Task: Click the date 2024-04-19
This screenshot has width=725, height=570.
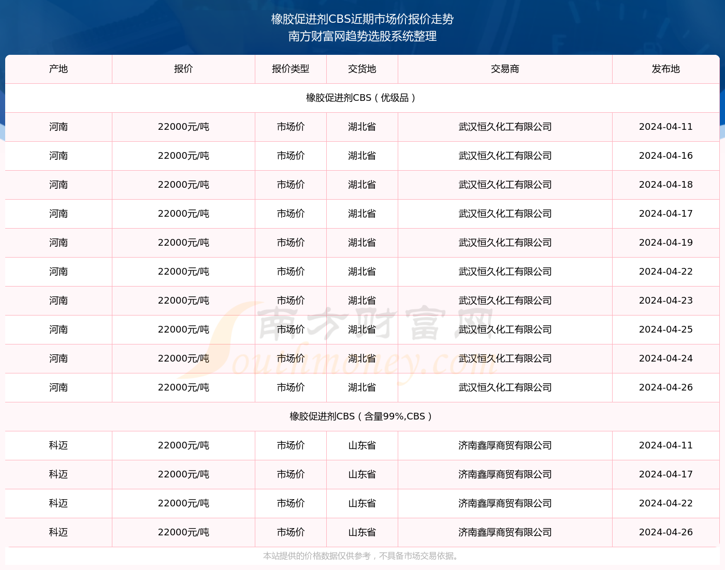Action: pos(665,243)
